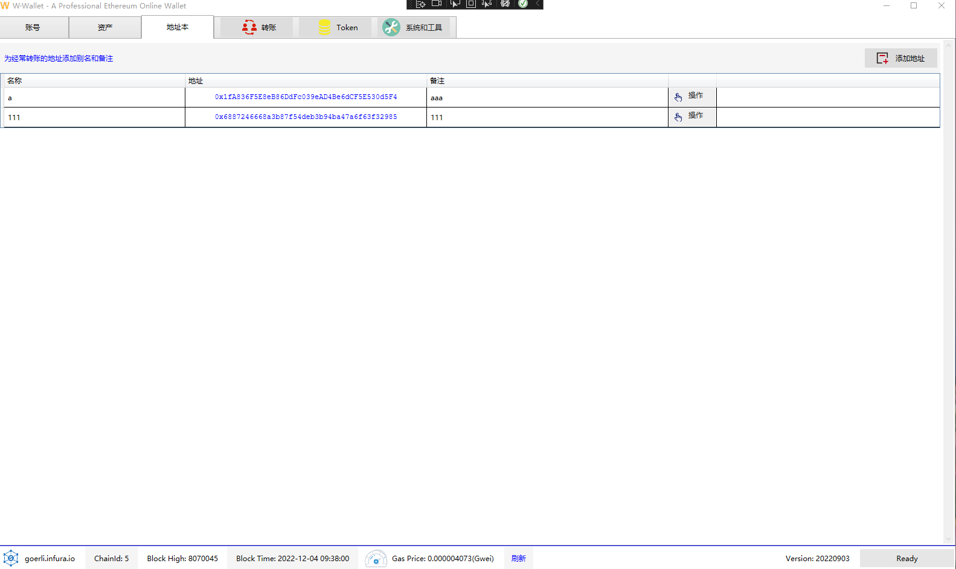
Task: Click scrollbar down arrow
Action: point(948,539)
